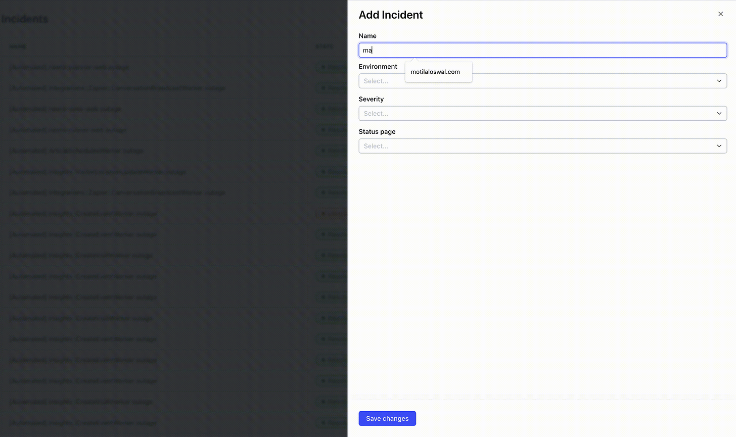Open the Environment dropdown
The image size is (736, 437).
point(542,81)
